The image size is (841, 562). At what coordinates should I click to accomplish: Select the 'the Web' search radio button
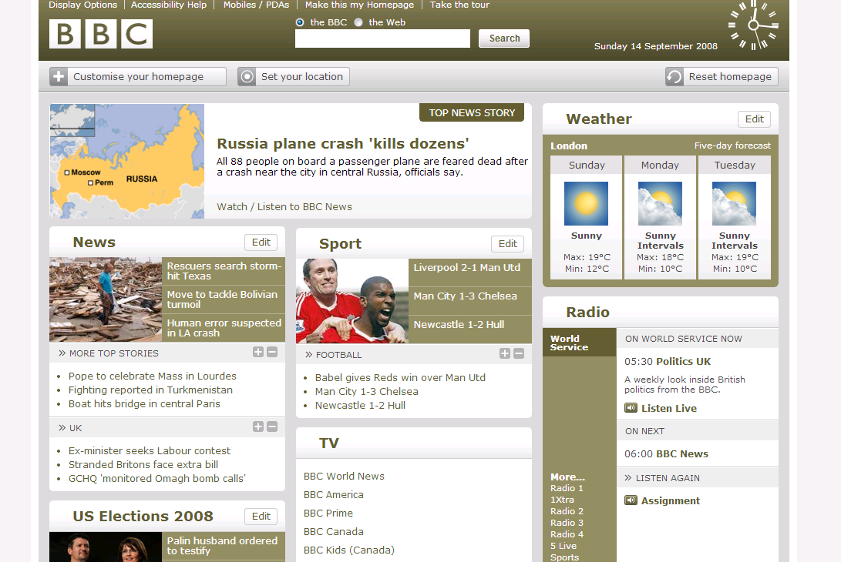(358, 22)
